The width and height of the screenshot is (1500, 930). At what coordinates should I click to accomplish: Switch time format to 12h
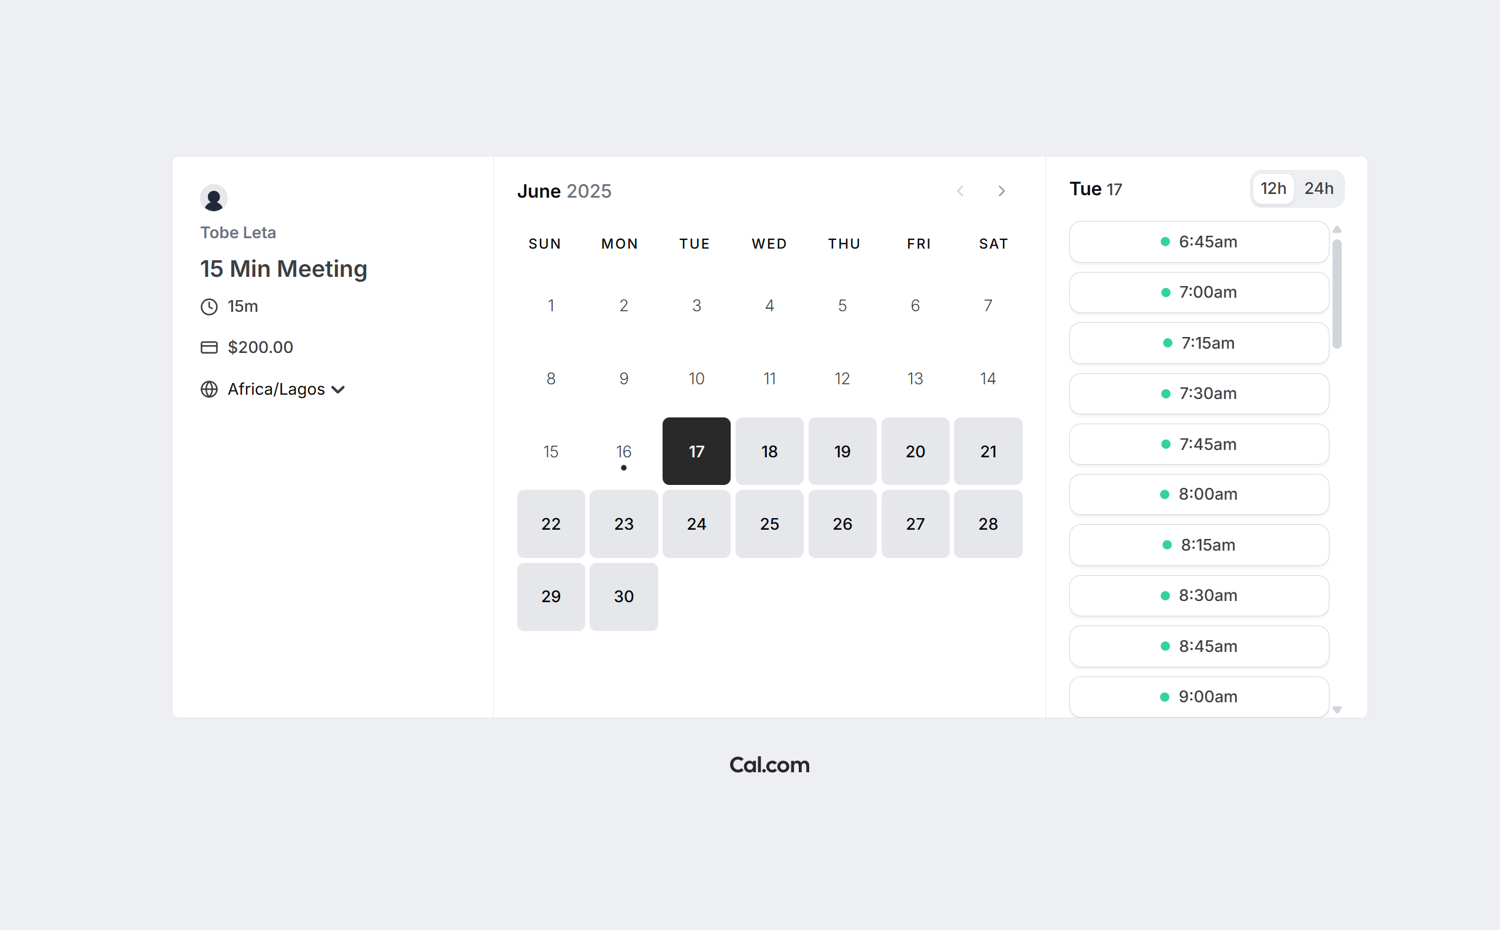pyautogui.click(x=1272, y=189)
